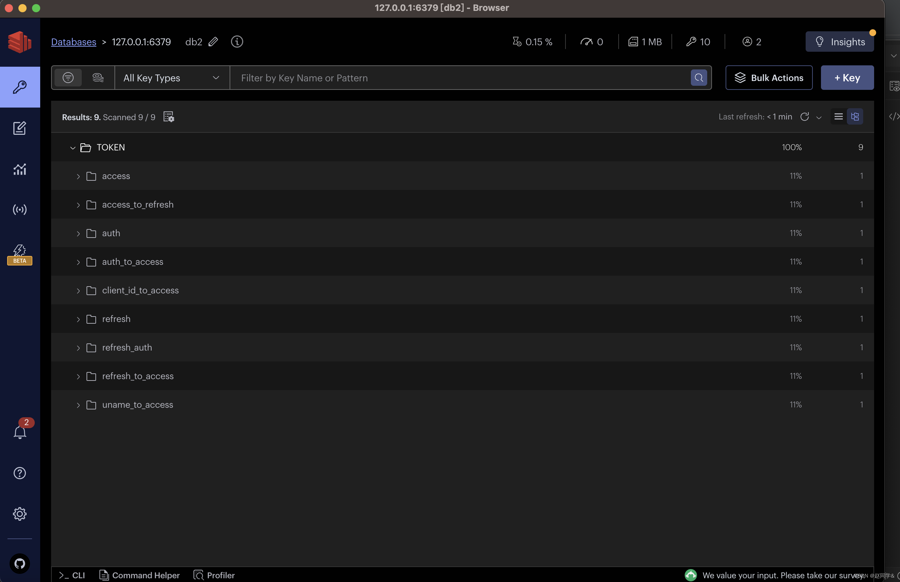This screenshot has width=900, height=582.
Task: Click the database info icon
Action: coord(237,42)
